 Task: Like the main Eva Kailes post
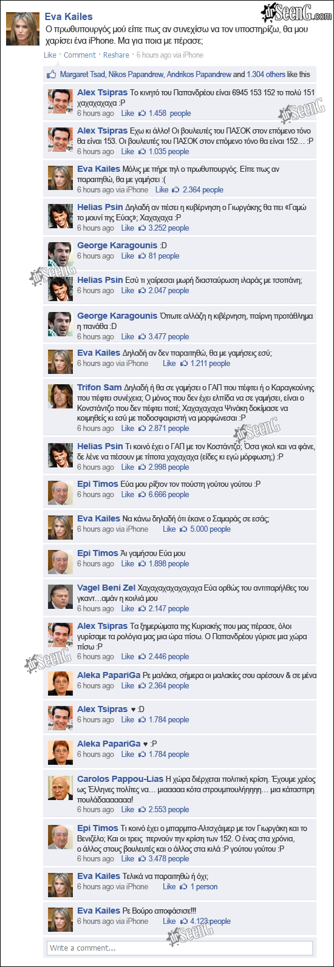coord(50,55)
